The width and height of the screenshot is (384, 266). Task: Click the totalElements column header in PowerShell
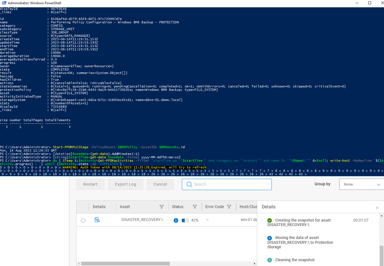pos(58,120)
